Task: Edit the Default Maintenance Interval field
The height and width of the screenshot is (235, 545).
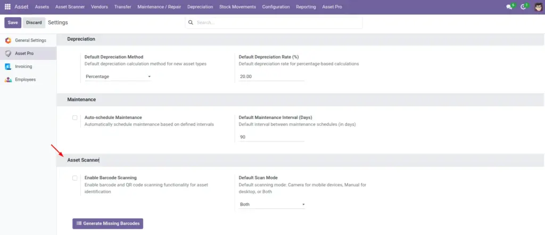Action: tap(272, 137)
